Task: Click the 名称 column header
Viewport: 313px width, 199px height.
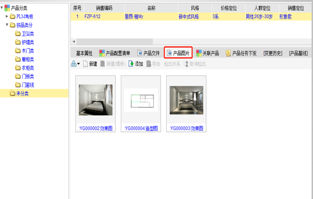Action: [151, 8]
